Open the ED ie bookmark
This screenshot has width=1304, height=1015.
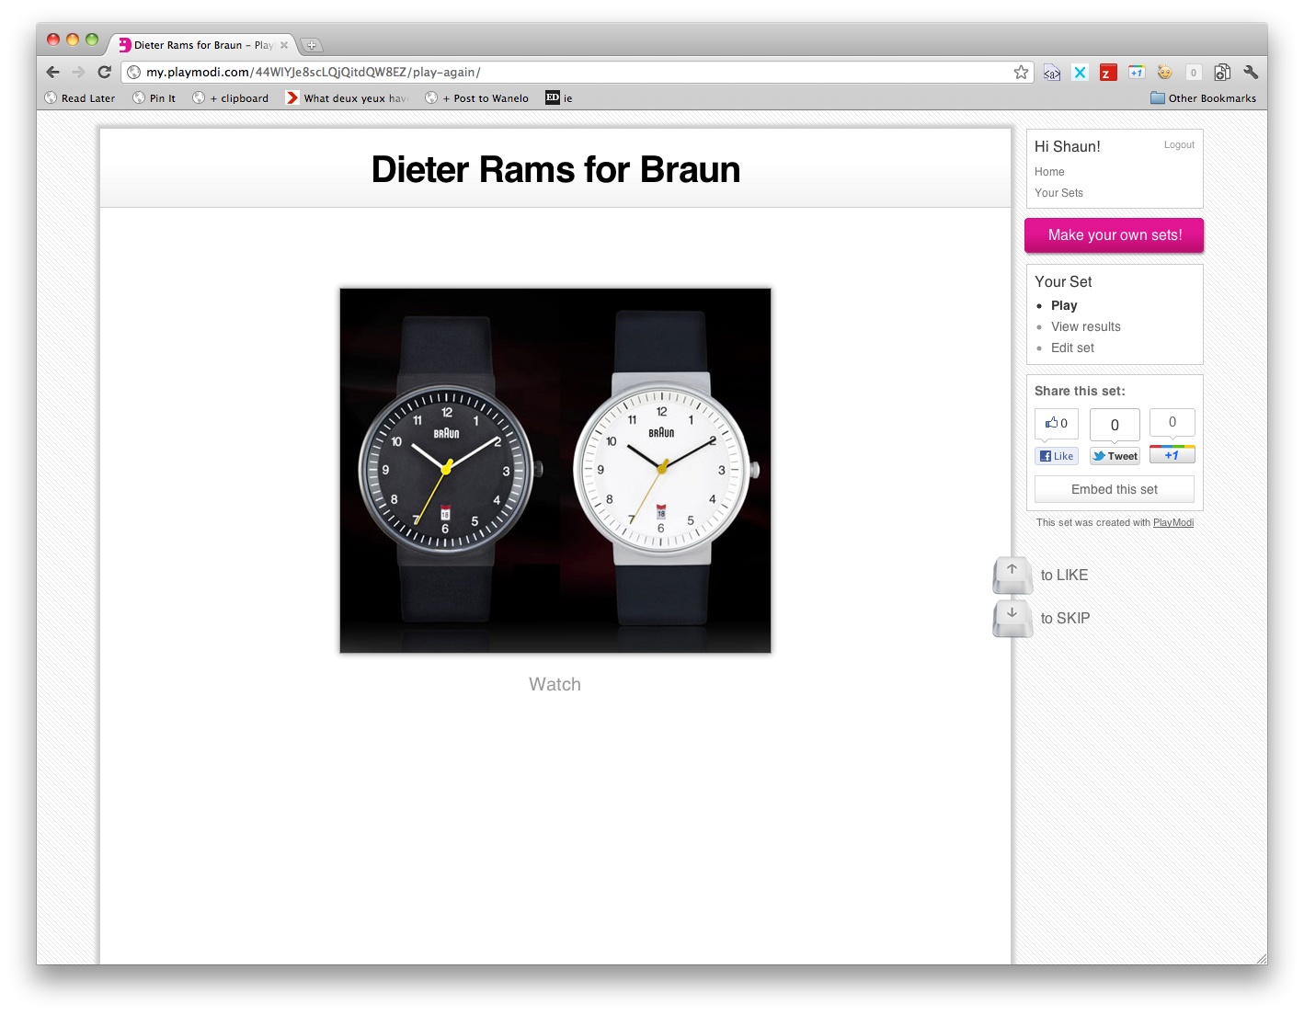(x=559, y=98)
